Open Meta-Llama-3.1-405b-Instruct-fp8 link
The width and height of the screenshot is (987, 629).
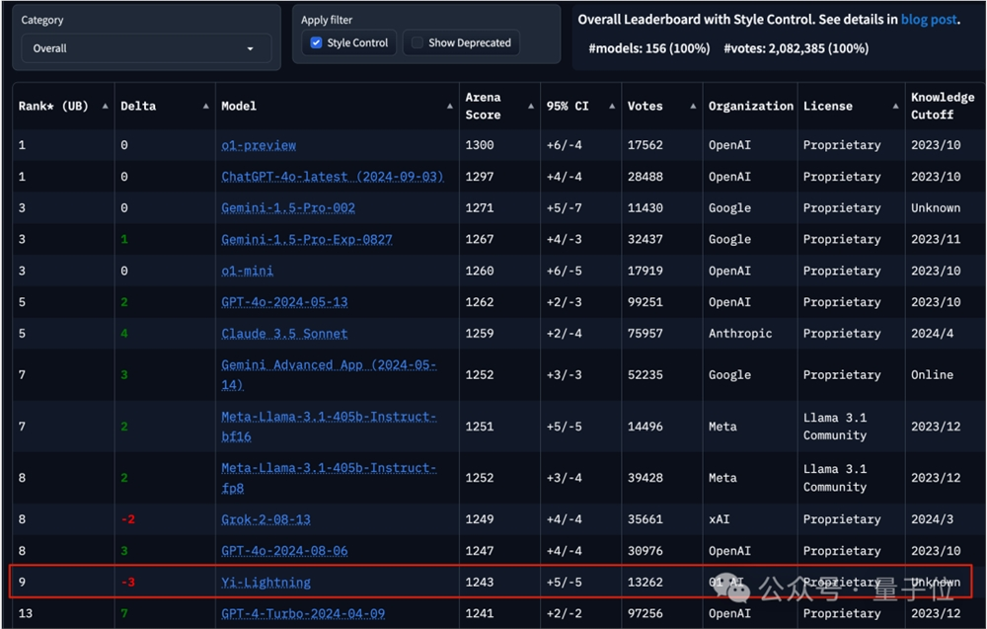329,479
